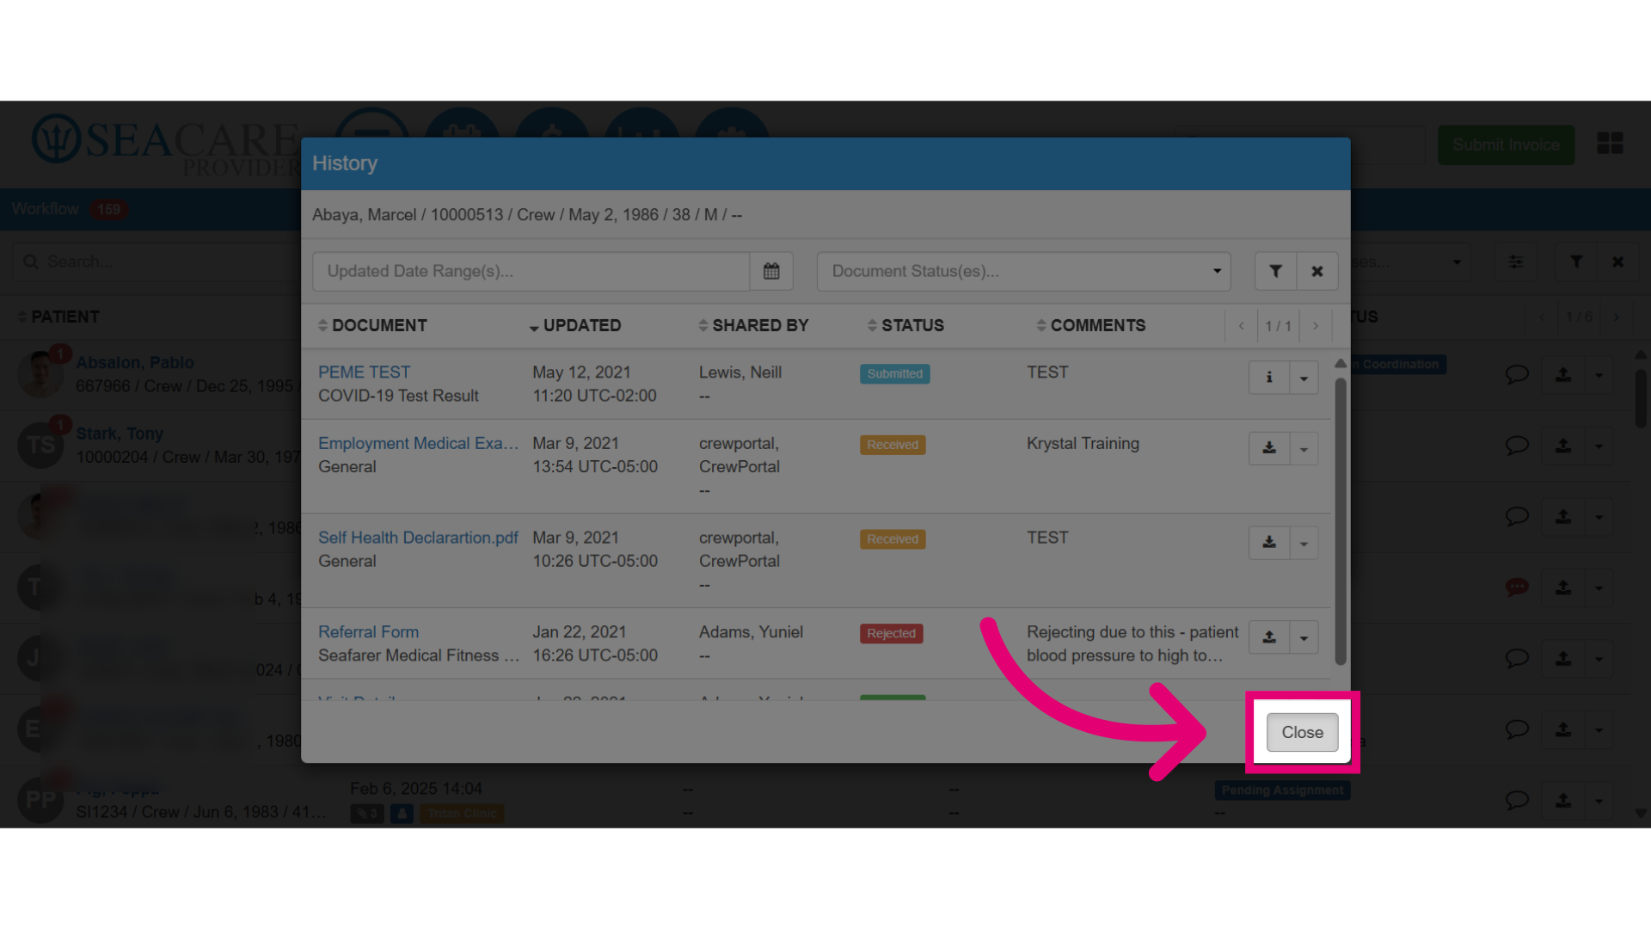The image size is (1651, 929).
Task: Download Employment Medical Exam document
Action: pos(1268,448)
